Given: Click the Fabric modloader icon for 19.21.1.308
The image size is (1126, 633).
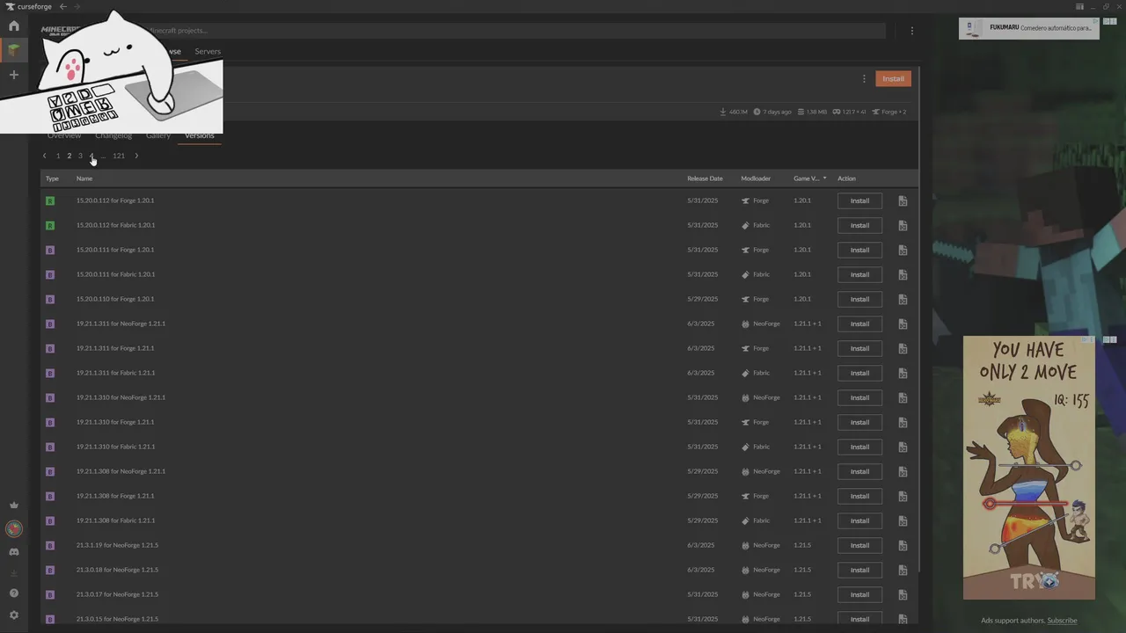Looking at the screenshot, I should tap(745, 520).
